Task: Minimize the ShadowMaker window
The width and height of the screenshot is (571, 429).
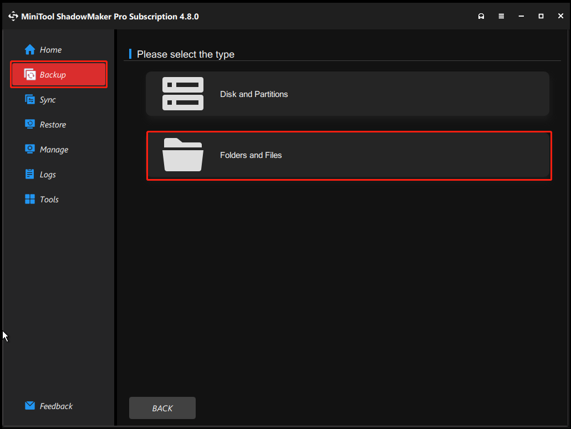Action: tap(521, 16)
